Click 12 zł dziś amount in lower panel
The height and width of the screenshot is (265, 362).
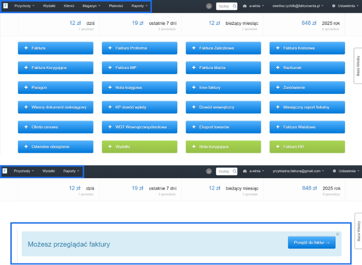click(75, 188)
